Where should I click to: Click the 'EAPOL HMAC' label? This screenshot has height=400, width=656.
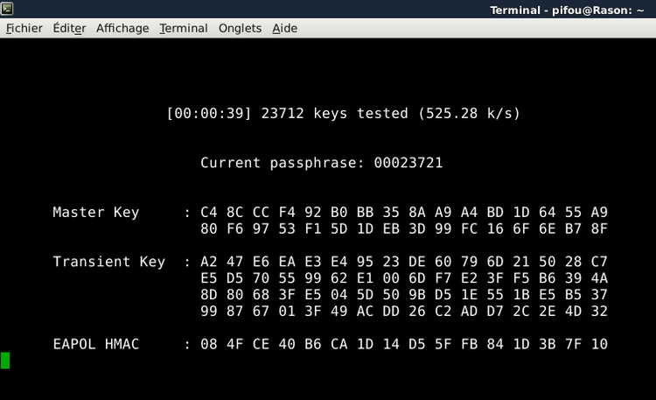point(95,344)
